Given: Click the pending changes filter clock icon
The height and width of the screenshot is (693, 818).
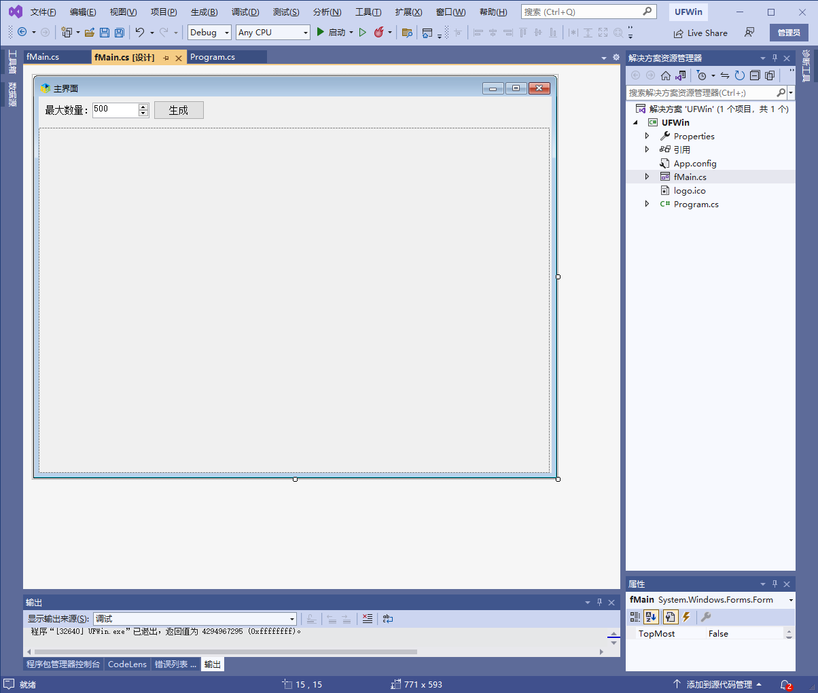Looking at the screenshot, I should click(x=702, y=75).
